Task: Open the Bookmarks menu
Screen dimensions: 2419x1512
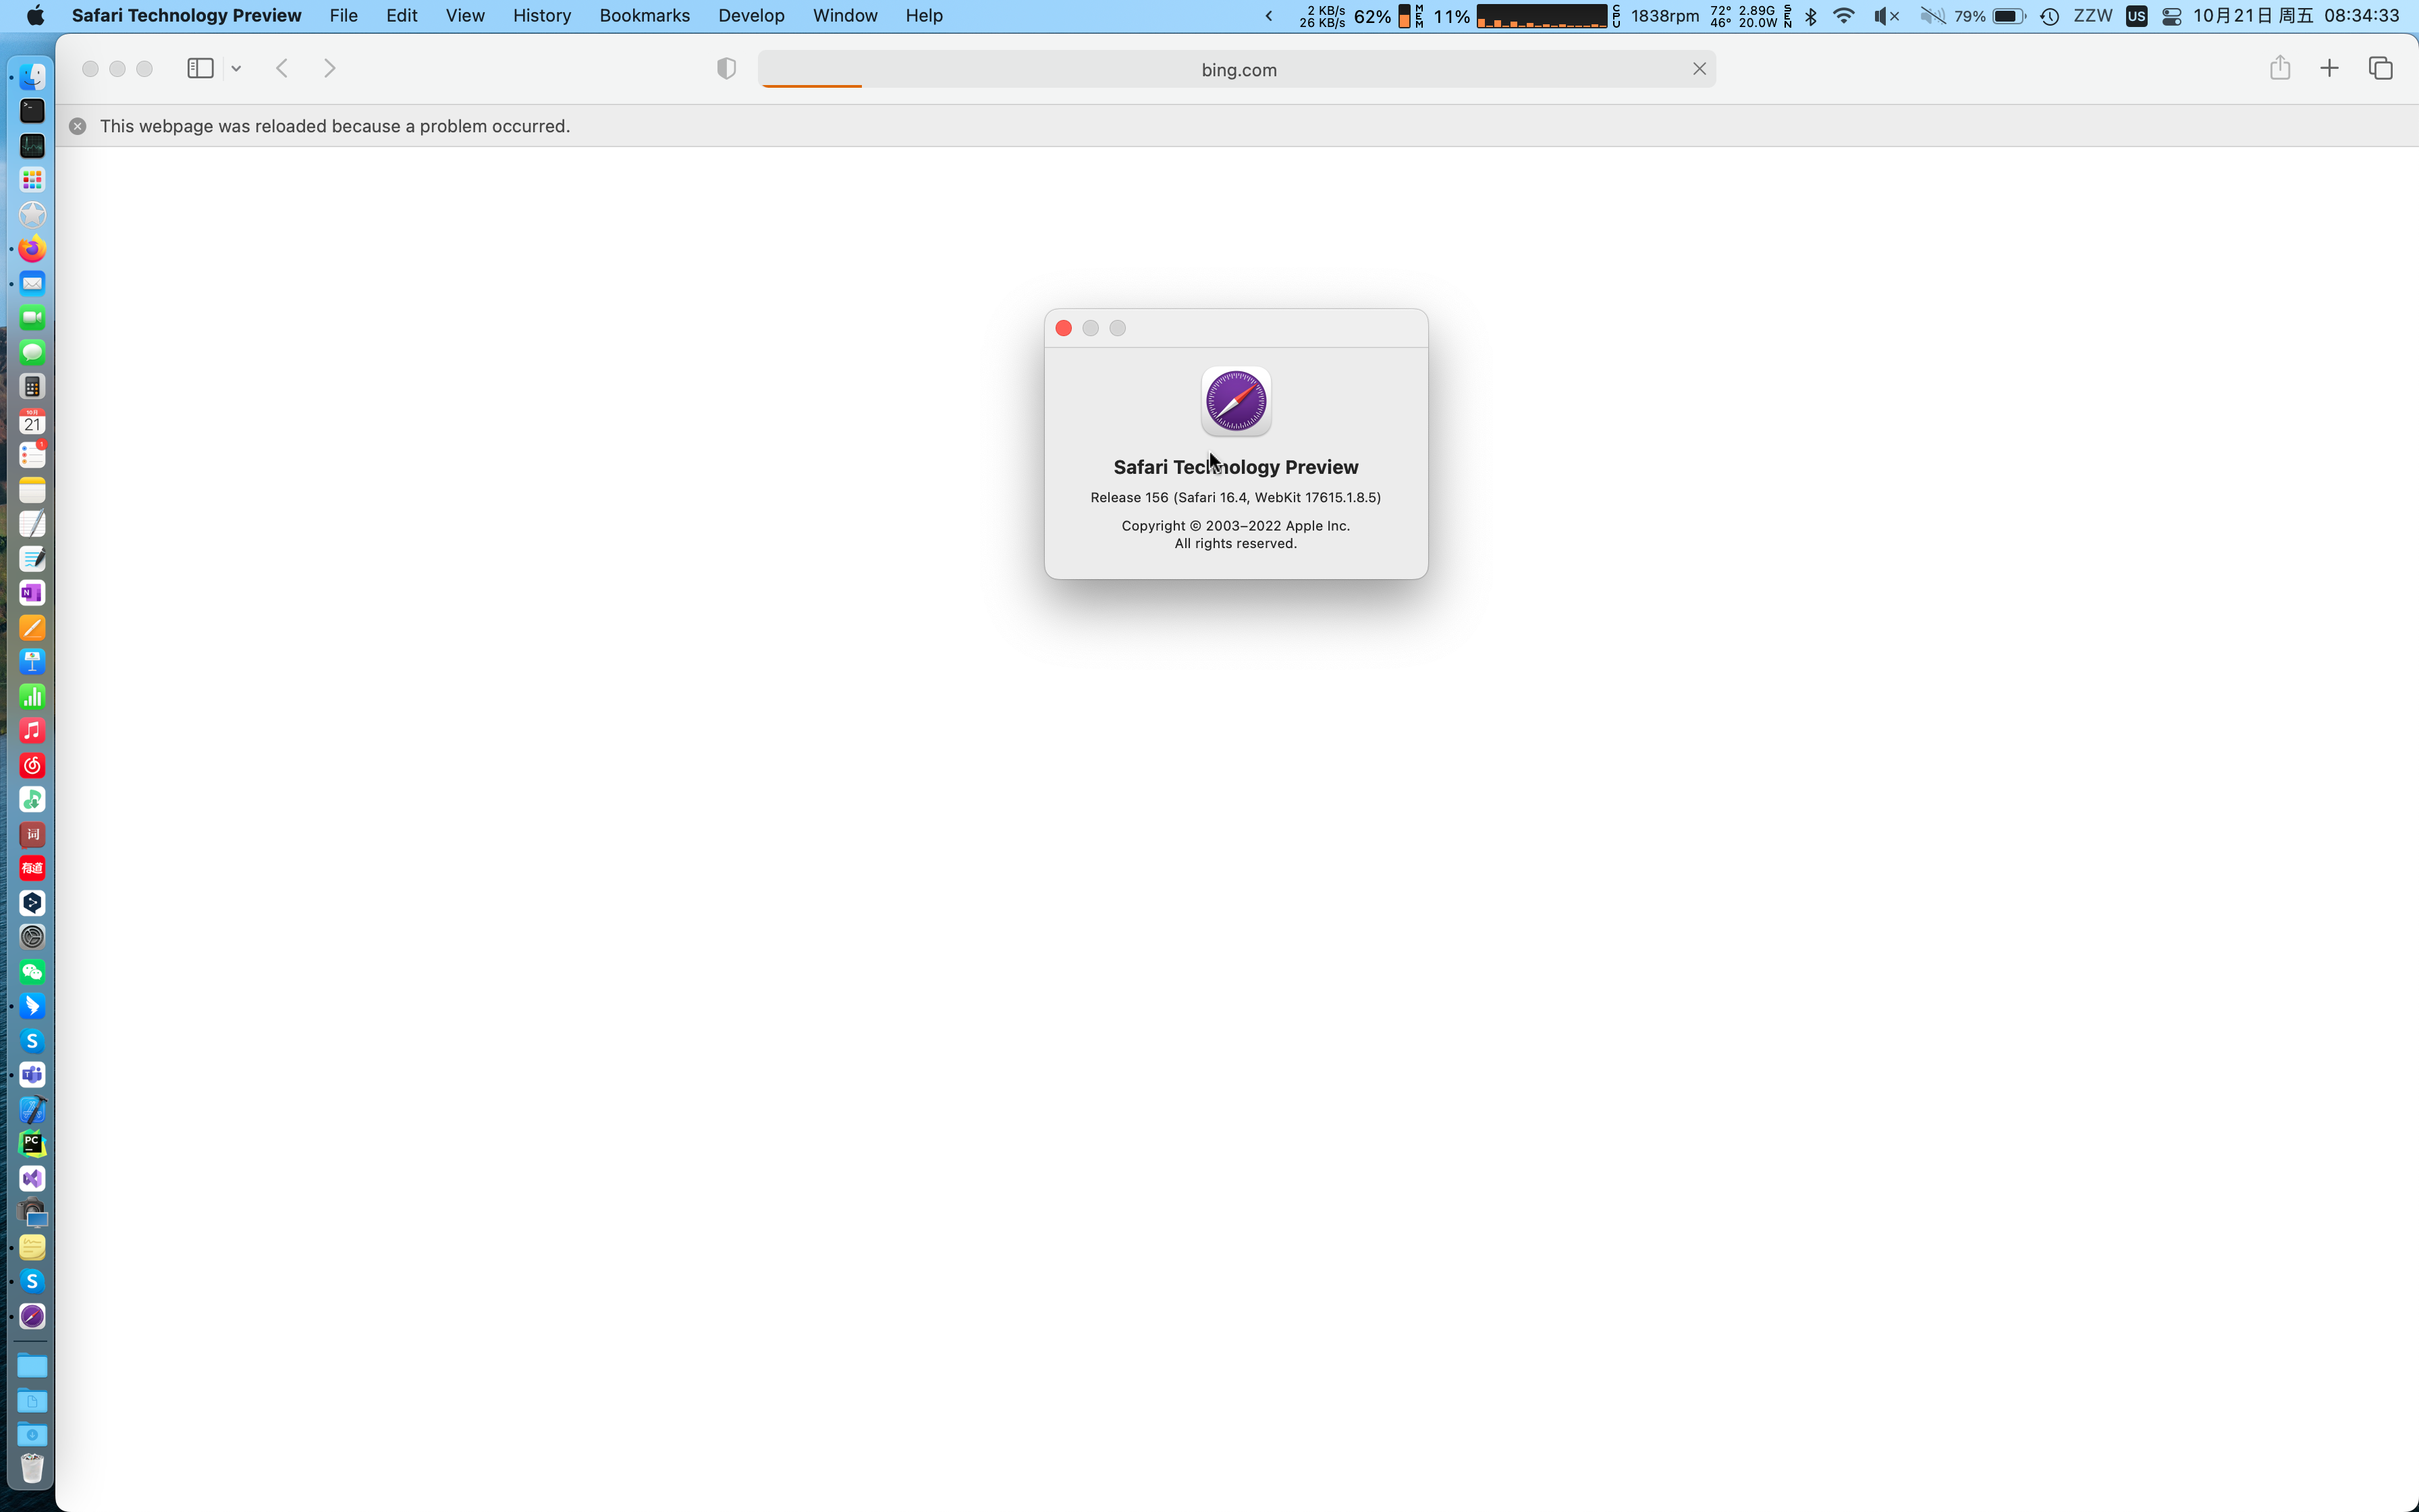Action: [644, 16]
